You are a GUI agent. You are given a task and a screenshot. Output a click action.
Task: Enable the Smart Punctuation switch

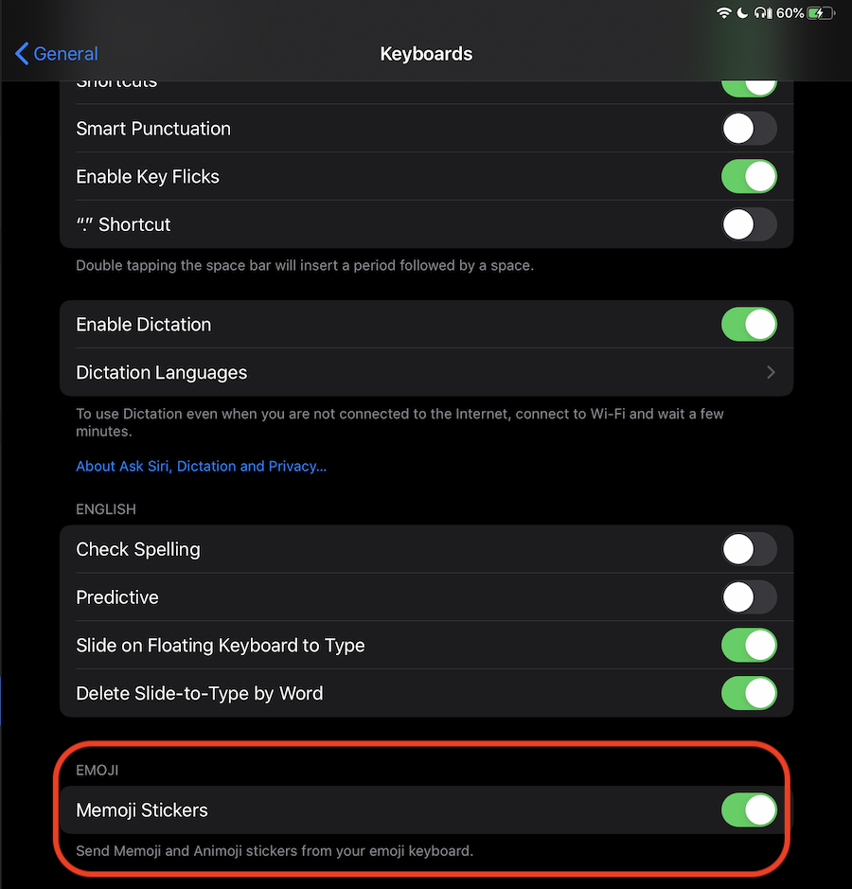[749, 129]
